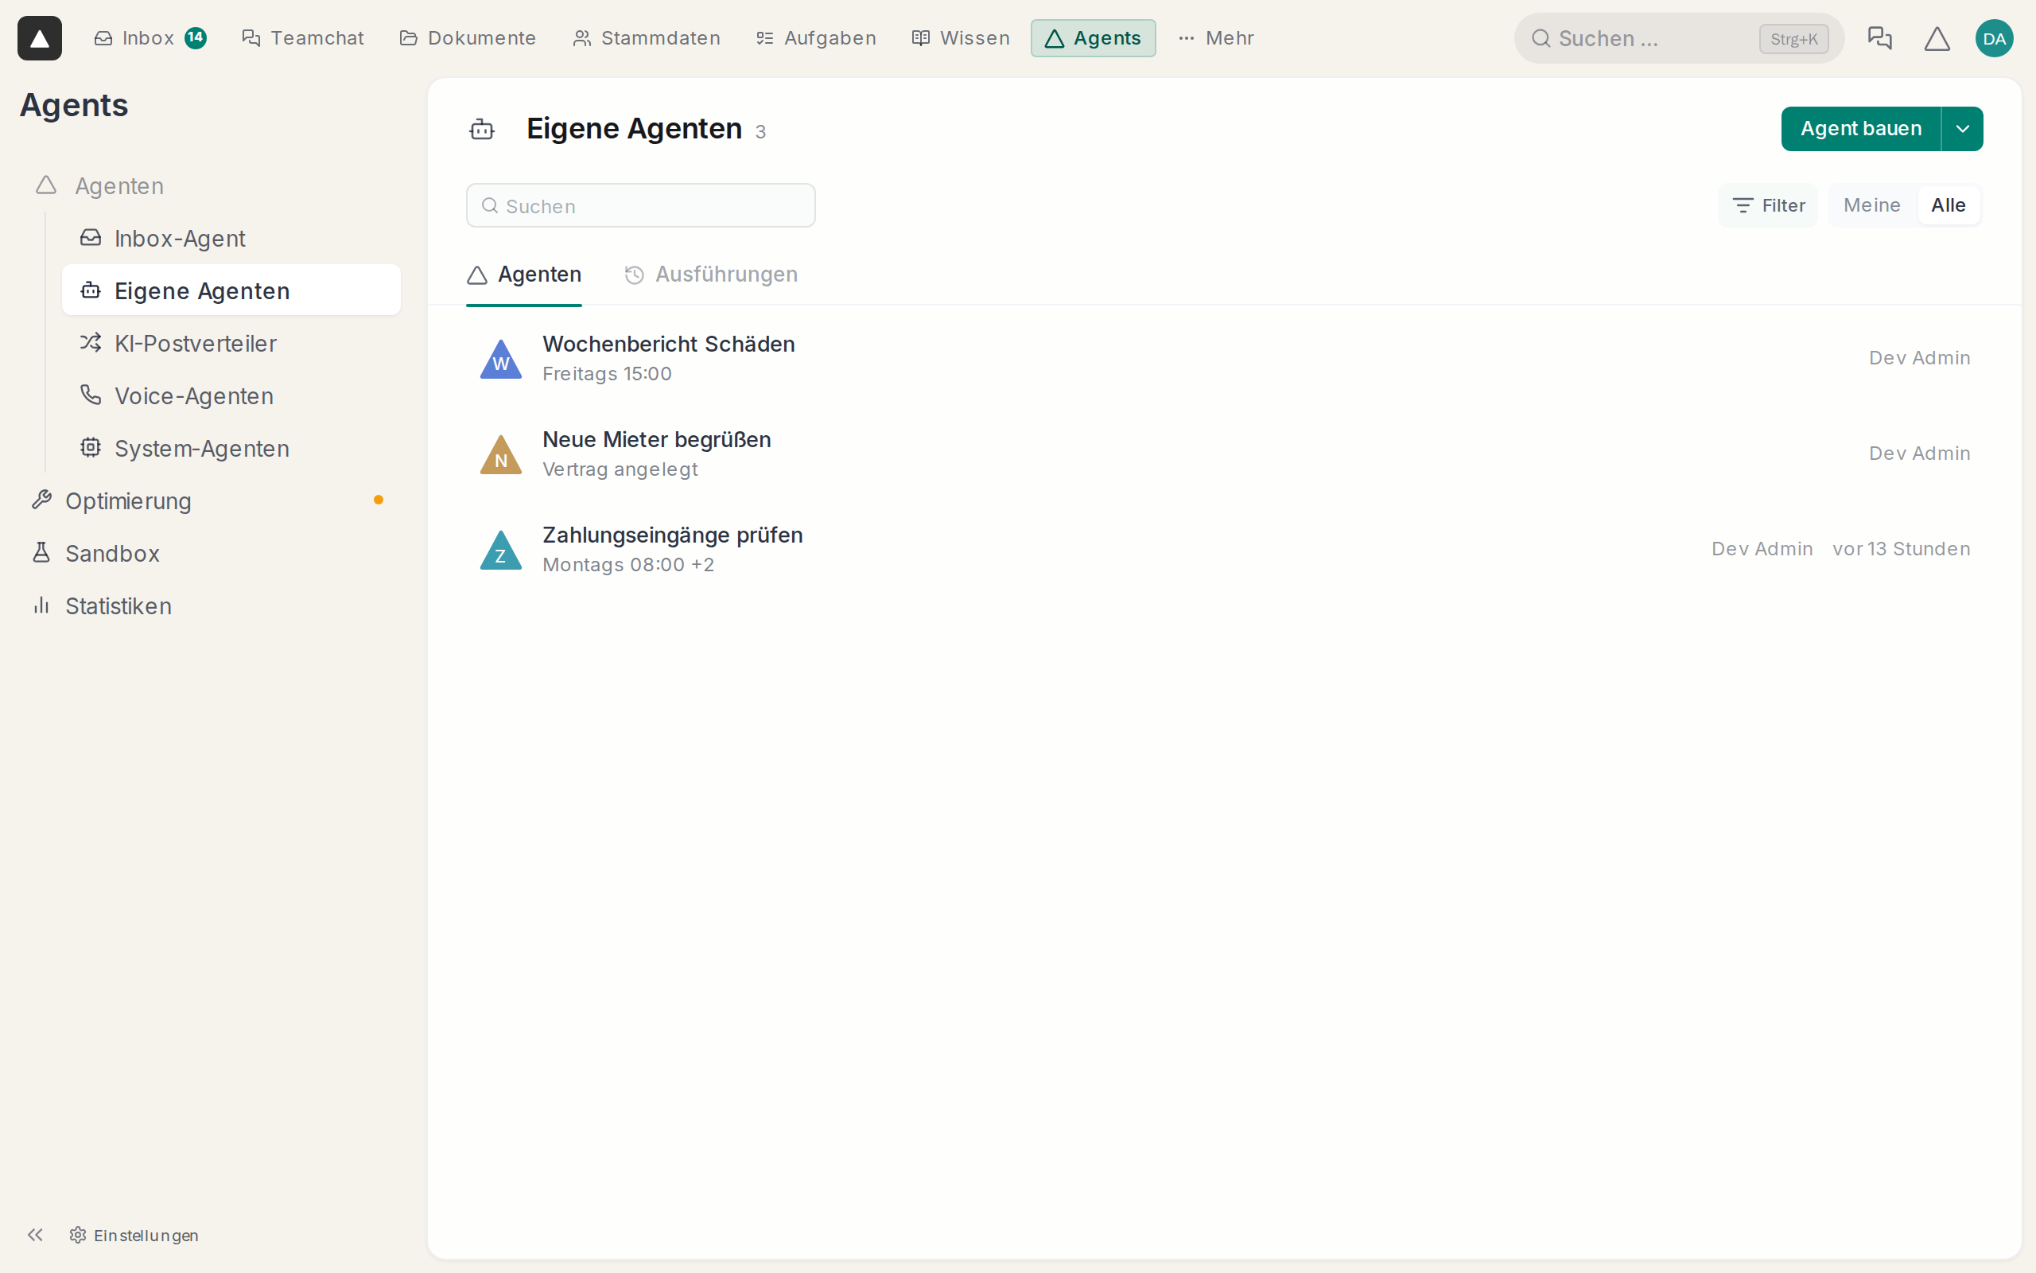
Task: Open Optimierung in the sidebar
Action: point(208,501)
